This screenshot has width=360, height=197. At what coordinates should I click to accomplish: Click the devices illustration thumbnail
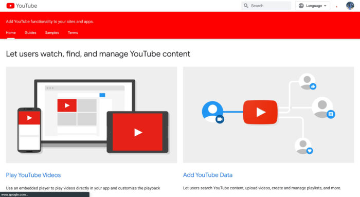coord(92,115)
